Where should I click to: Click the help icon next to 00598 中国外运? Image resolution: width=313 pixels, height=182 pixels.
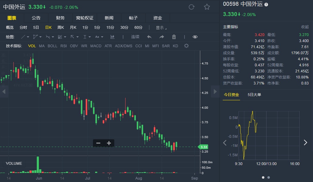266,5
